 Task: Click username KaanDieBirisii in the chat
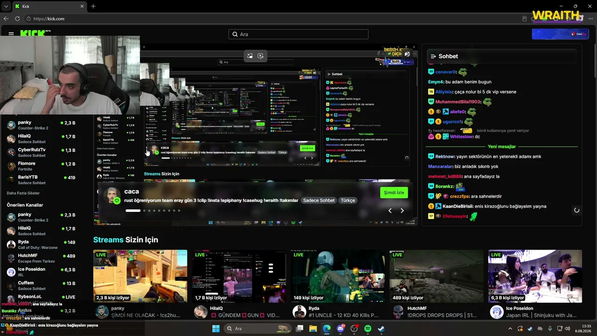[x=457, y=206]
